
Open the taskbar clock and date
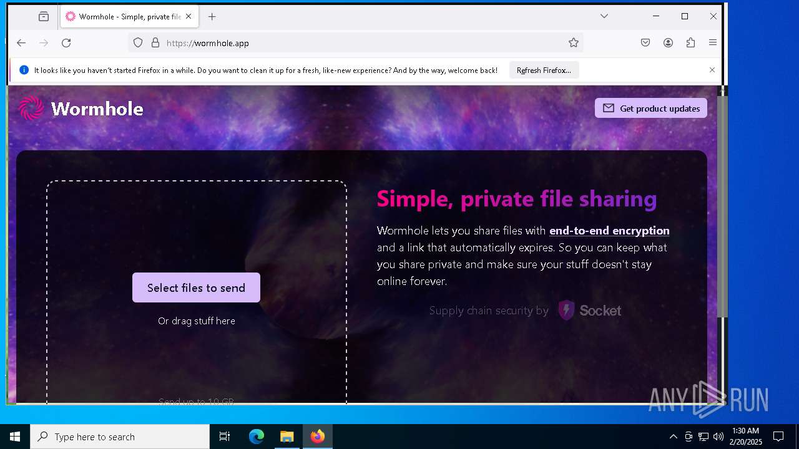click(x=745, y=437)
